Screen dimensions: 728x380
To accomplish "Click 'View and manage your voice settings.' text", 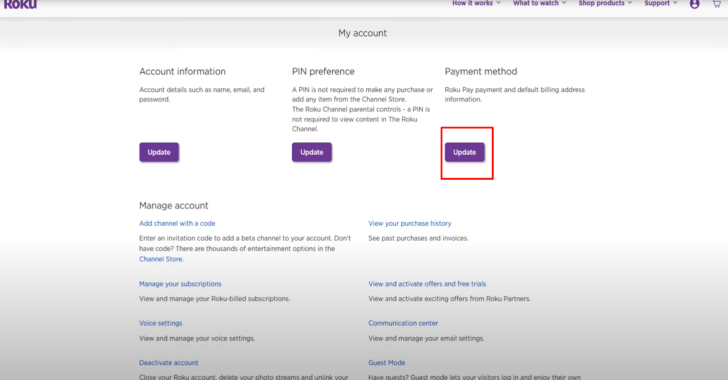I will [x=197, y=339].
